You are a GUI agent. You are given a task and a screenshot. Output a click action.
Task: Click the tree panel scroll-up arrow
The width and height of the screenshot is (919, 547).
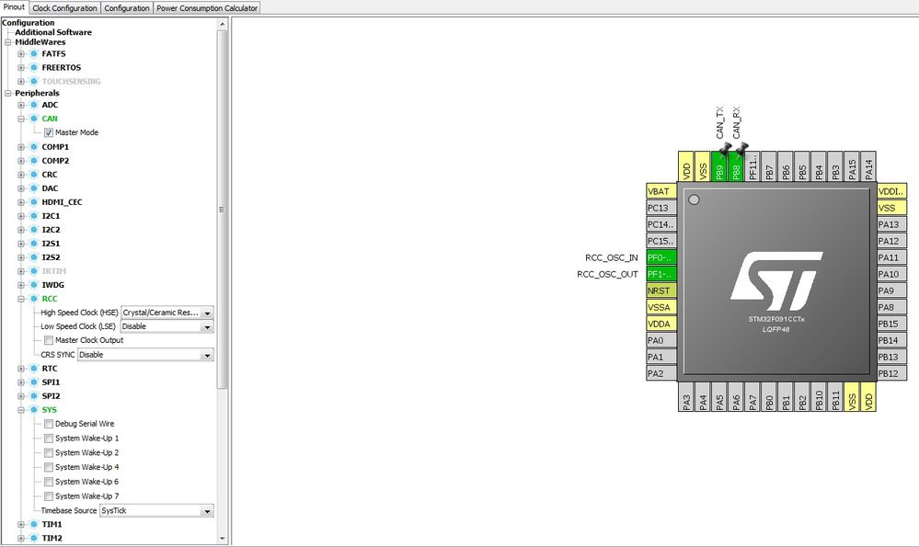point(222,24)
